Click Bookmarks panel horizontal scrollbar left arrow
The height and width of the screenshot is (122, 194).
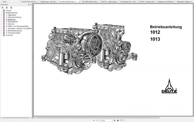pos(1,118)
